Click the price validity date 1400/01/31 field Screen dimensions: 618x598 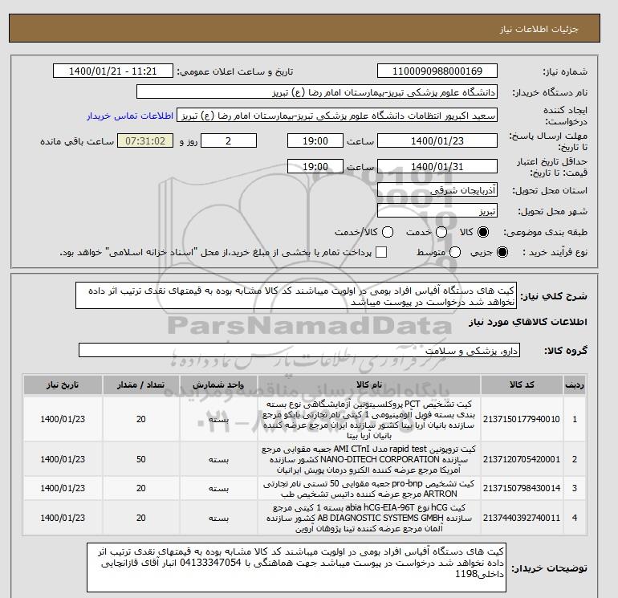click(437, 166)
